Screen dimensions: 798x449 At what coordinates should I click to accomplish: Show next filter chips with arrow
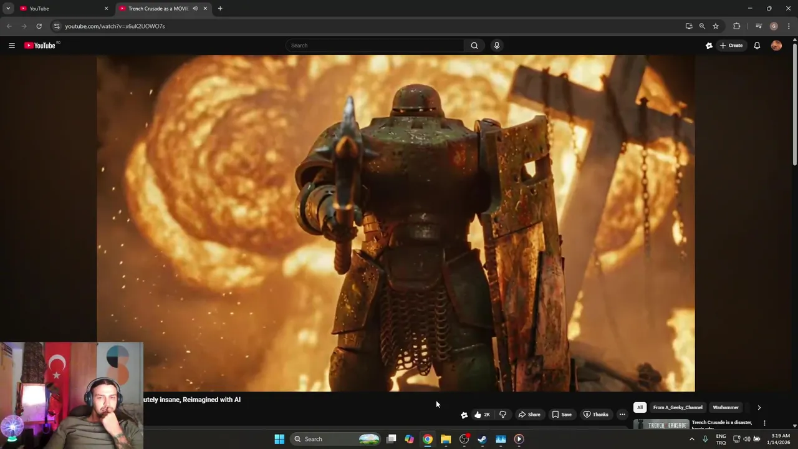(759, 408)
